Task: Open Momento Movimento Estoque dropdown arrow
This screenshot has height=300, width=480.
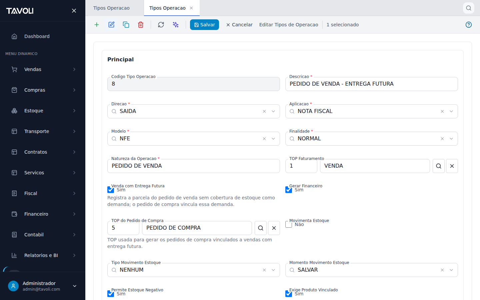Action: (451, 270)
